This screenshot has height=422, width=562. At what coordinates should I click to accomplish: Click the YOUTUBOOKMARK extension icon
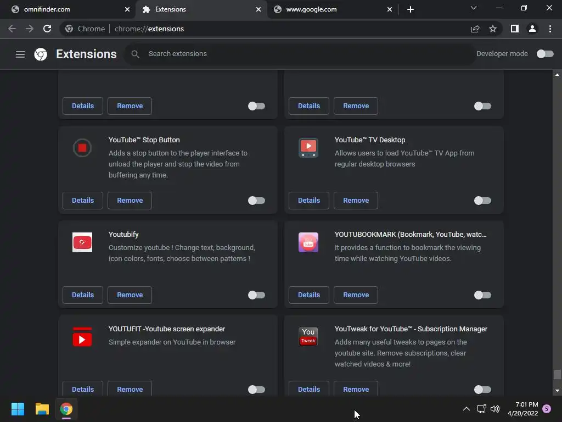coord(308,242)
